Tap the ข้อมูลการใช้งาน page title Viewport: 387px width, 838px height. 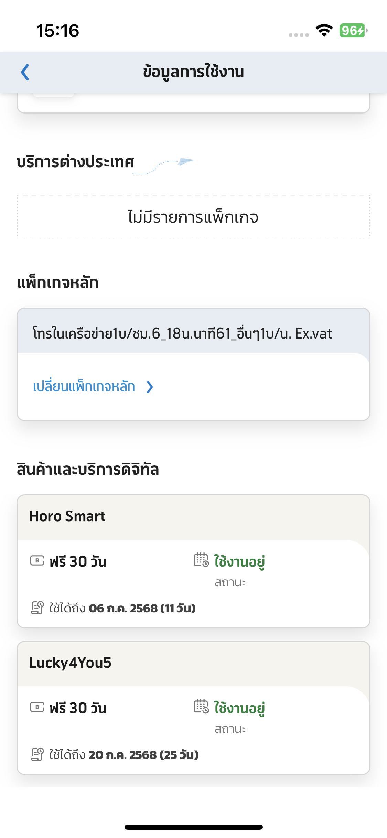tap(193, 72)
